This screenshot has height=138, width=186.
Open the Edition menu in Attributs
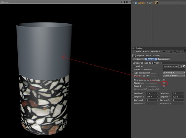pos(146,51)
